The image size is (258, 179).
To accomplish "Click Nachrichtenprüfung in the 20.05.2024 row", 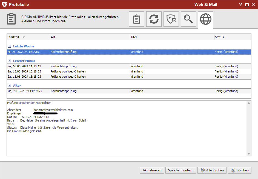I will [x=64, y=91].
